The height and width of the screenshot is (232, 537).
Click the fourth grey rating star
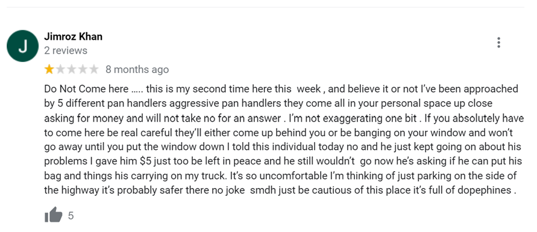click(83, 70)
